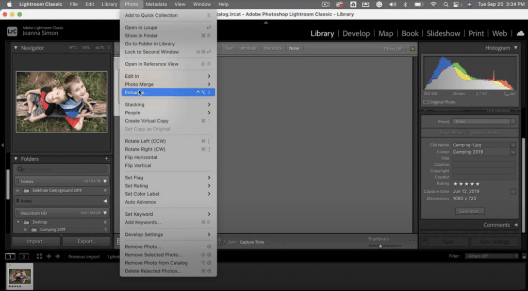This screenshot has height=291, width=528.
Task: Click the Capture Date action icon
Action: point(513,192)
